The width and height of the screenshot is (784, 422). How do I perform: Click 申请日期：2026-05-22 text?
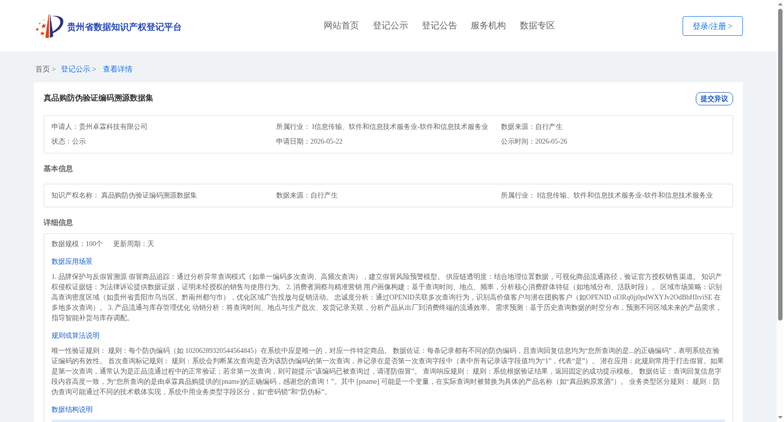309,141
